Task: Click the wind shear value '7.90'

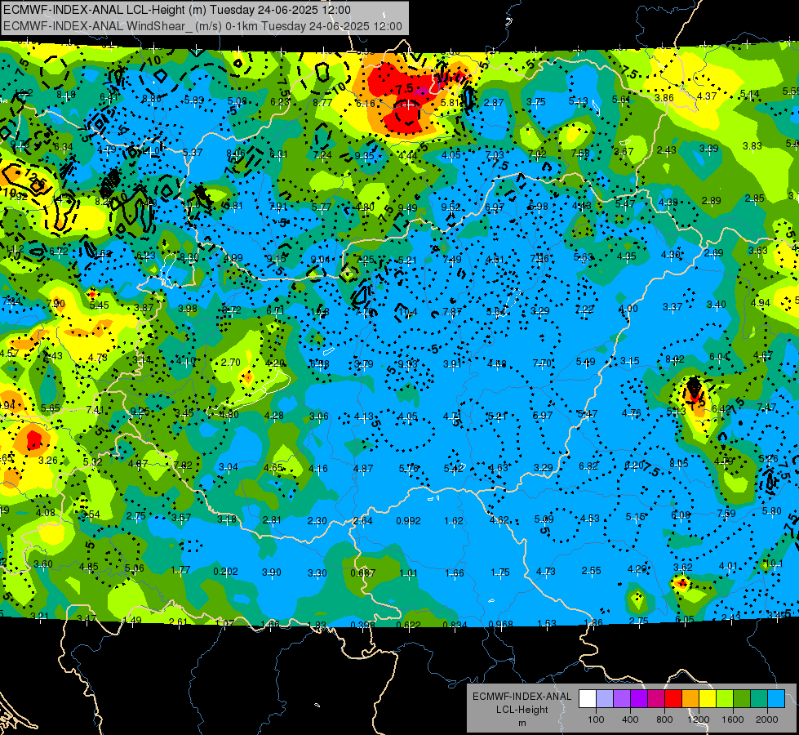Action: [55, 304]
